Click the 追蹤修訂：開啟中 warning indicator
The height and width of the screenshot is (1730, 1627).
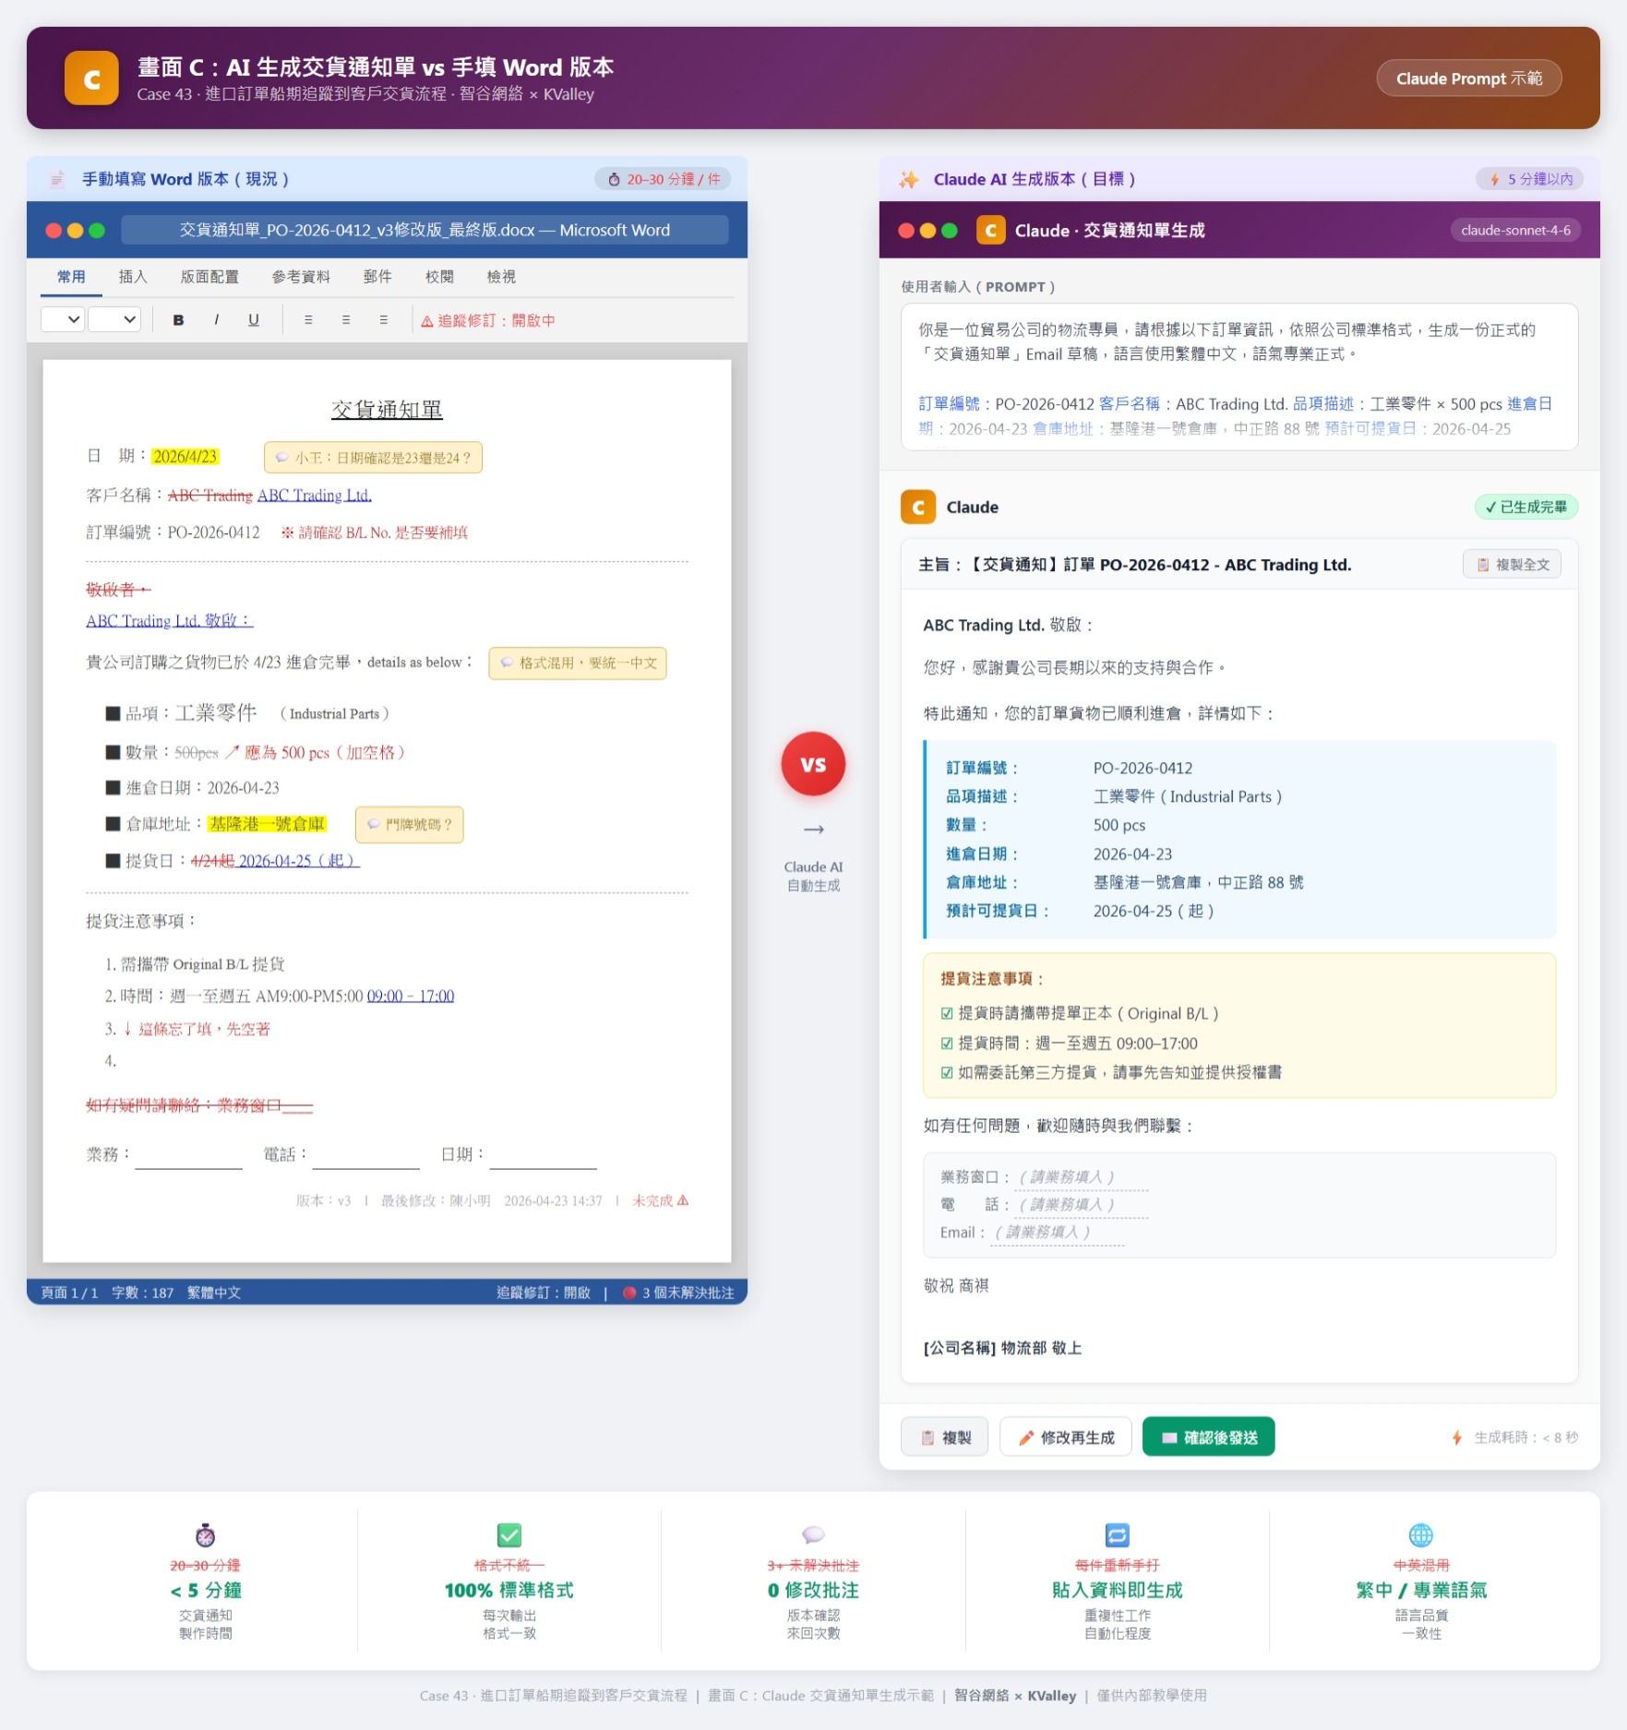tap(488, 320)
